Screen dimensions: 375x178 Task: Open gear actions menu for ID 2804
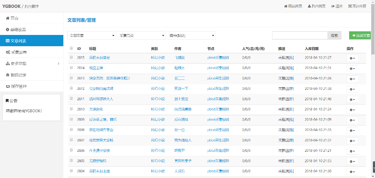352,172
